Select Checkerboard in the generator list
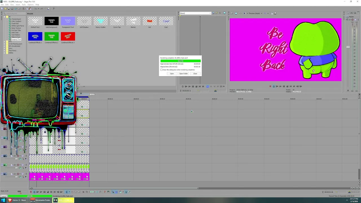 (16, 19)
